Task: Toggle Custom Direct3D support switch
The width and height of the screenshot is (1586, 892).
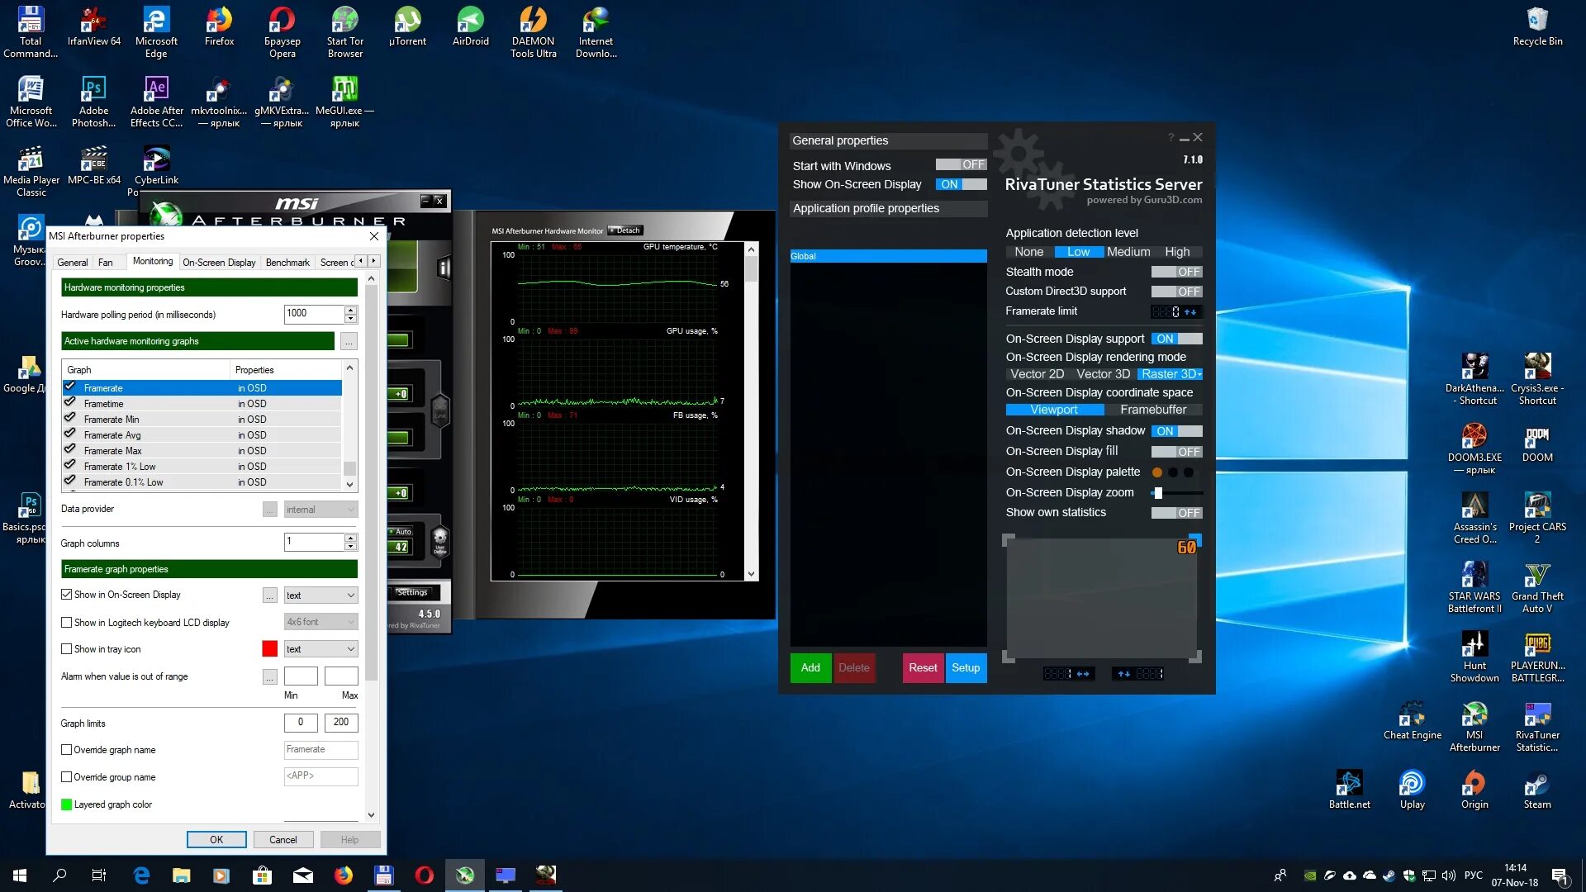Action: tap(1176, 292)
